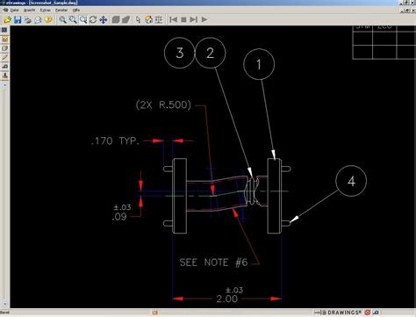The height and width of the screenshot is (317, 416).
Task: Select the stamp tool in the left sidebar
Action: pos(4,76)
